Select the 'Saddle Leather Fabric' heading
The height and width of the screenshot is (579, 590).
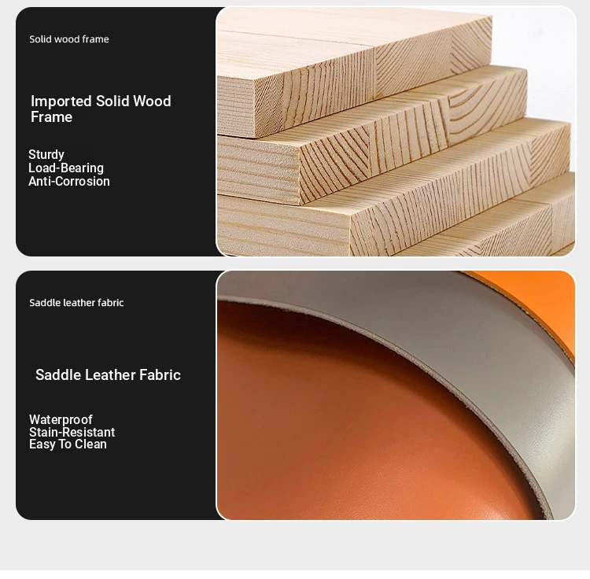[108, 374]
